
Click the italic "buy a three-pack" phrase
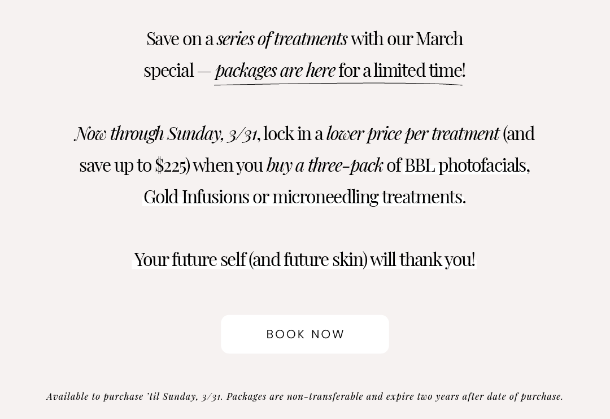325,165
